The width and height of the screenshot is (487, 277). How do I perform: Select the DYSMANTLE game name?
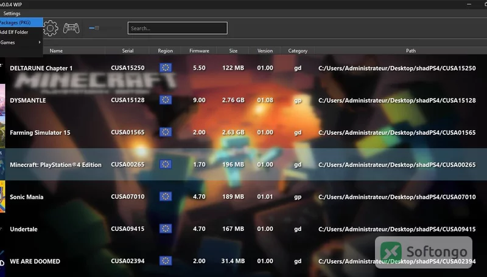click(27, 100)
